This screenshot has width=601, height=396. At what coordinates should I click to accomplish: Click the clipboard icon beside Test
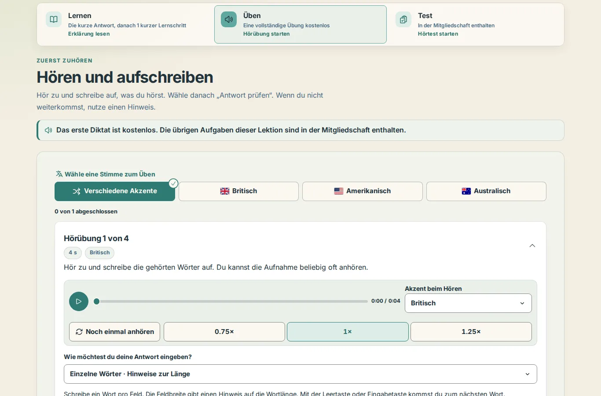click(x=403, y=19)
